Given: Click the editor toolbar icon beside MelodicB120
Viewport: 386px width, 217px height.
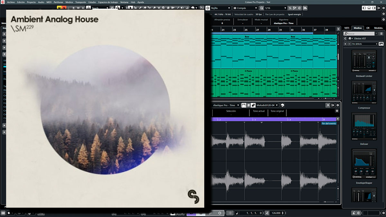Looking at the screenshot, I should pos(282,105).
